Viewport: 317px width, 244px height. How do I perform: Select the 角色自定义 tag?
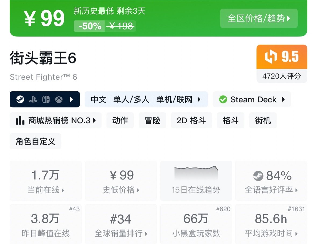(35, 141)
